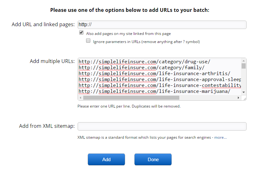Click the Add URL and linked pages field
The width and height of the screenshot is (261, 173).
(x=162, y=25)
